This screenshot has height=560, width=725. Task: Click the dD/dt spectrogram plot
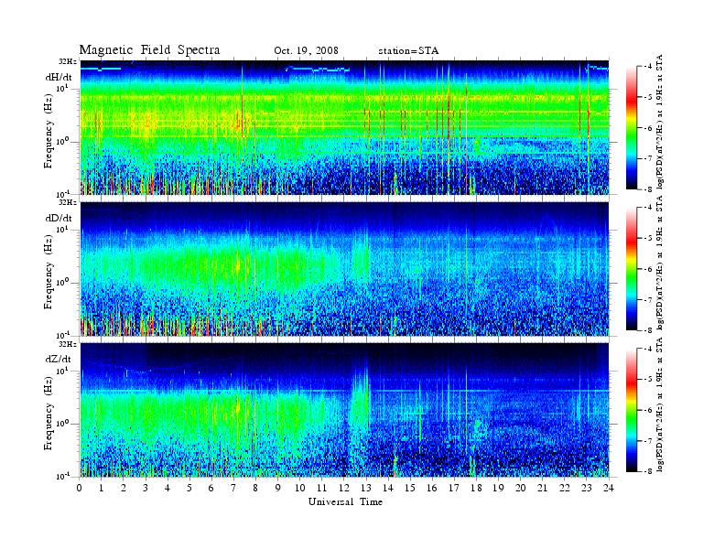(x=344, y=268)
